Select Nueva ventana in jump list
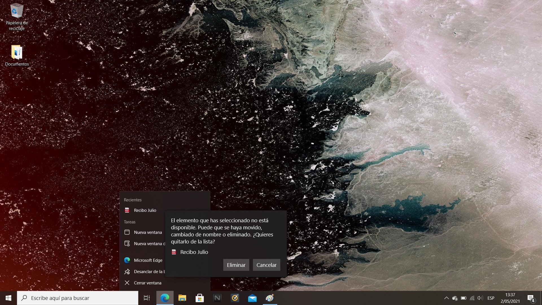Viewport: 542px width, 305px height. pos(148,232)
